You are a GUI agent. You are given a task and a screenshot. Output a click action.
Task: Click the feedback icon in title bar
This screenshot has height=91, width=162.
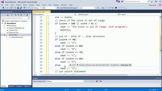coord(122,2)
